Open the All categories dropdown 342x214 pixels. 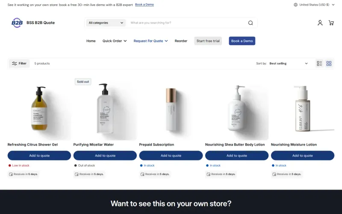(106, 23)
